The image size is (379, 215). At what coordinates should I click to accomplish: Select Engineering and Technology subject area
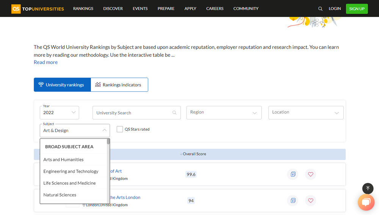coord(71,172)
